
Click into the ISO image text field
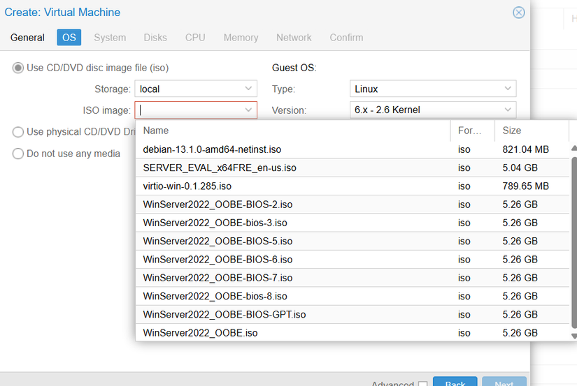[189, 110]
